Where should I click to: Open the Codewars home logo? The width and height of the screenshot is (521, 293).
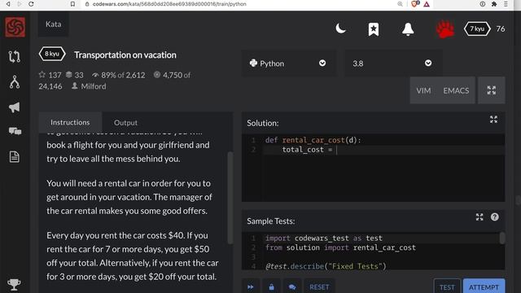15,27
